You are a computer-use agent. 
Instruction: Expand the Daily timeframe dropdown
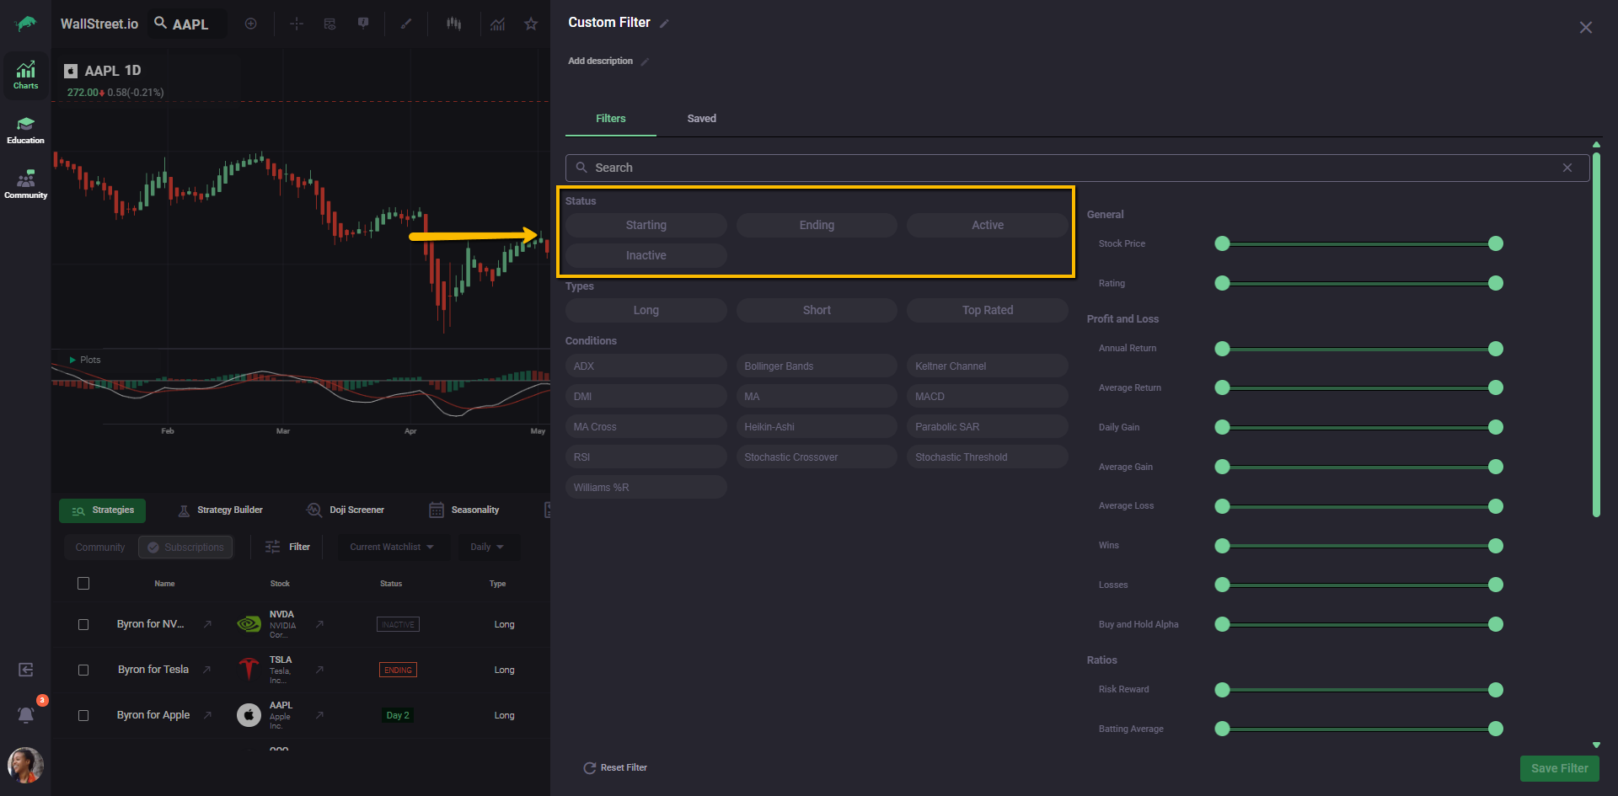pyautogui.click(x=487, y=547)
